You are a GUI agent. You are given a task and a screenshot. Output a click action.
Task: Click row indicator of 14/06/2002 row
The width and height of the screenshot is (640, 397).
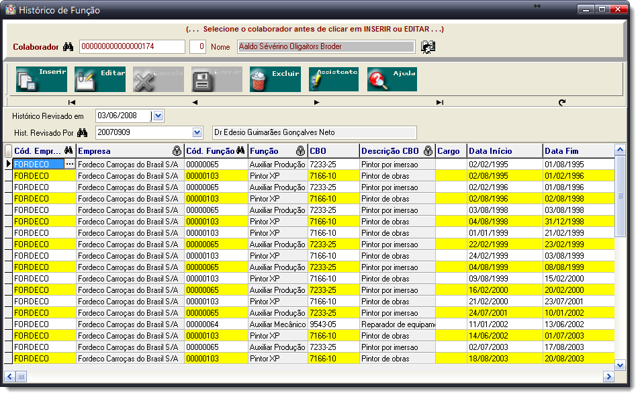coord(8,336)
